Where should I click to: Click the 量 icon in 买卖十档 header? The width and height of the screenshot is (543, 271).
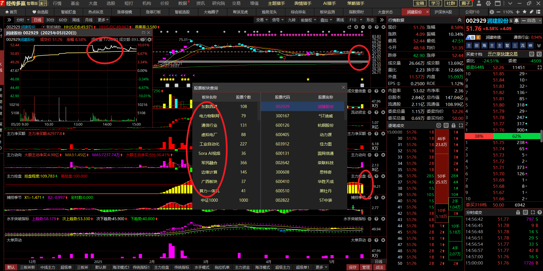tap(532, 54)
